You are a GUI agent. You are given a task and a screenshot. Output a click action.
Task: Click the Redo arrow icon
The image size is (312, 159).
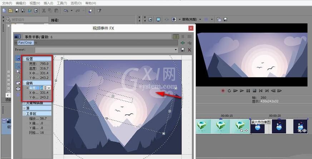click(78, 11)
